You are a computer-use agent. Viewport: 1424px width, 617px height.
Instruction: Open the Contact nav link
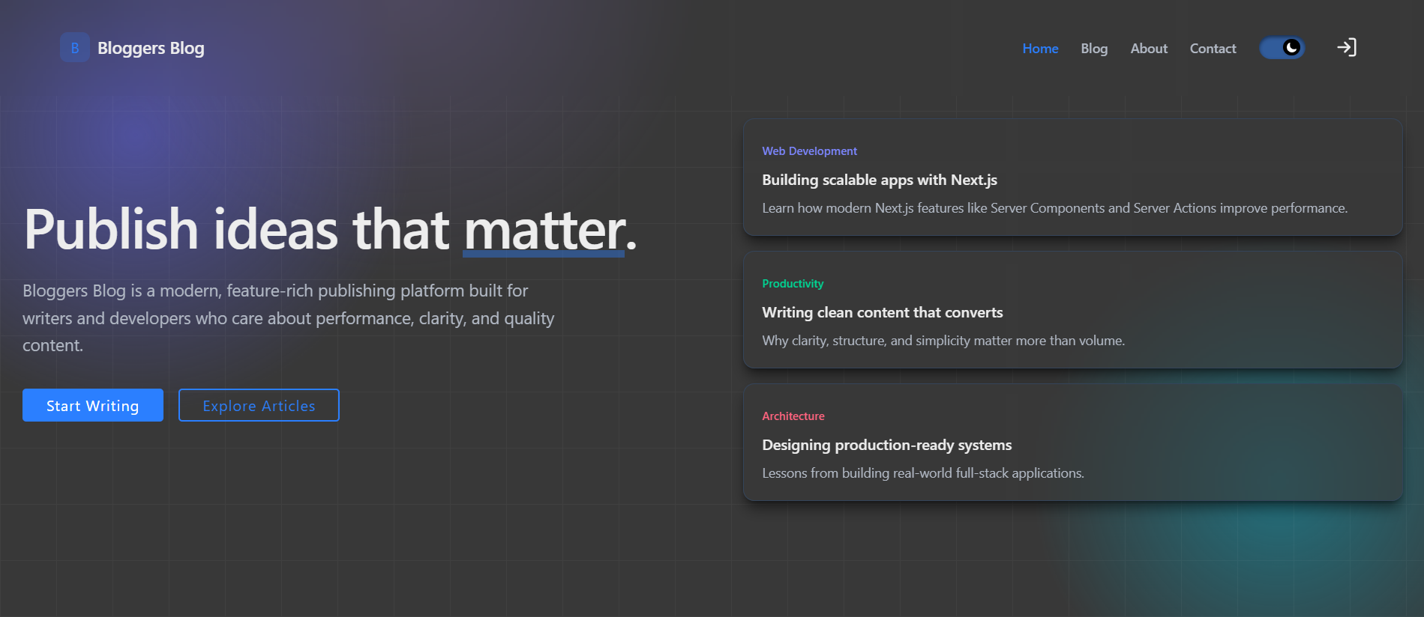click(1213, 49)
